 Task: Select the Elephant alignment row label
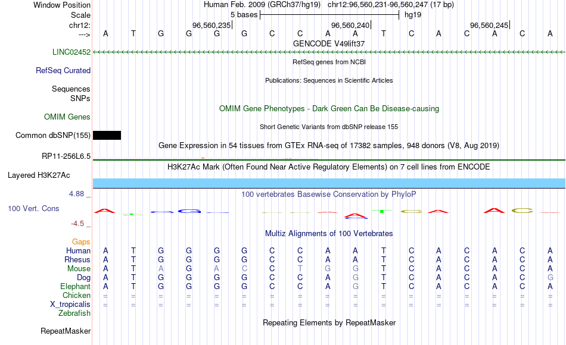coord(76,287)
